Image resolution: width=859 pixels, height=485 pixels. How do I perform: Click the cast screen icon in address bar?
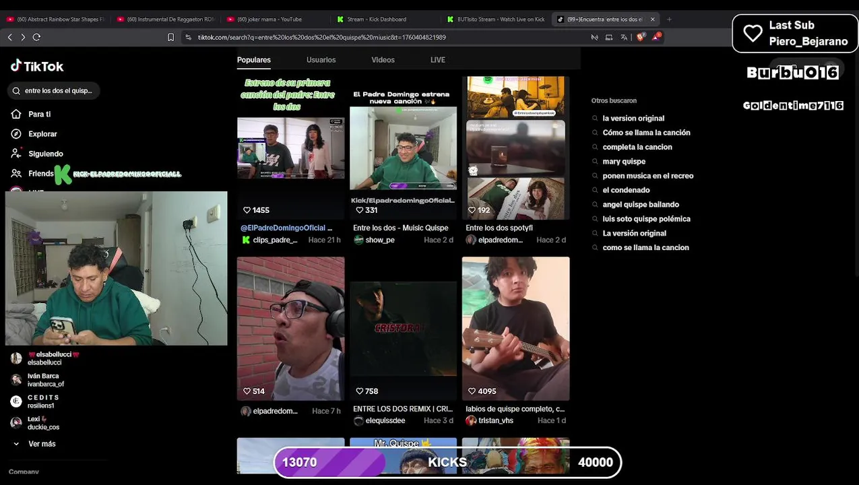pos(609,38)
